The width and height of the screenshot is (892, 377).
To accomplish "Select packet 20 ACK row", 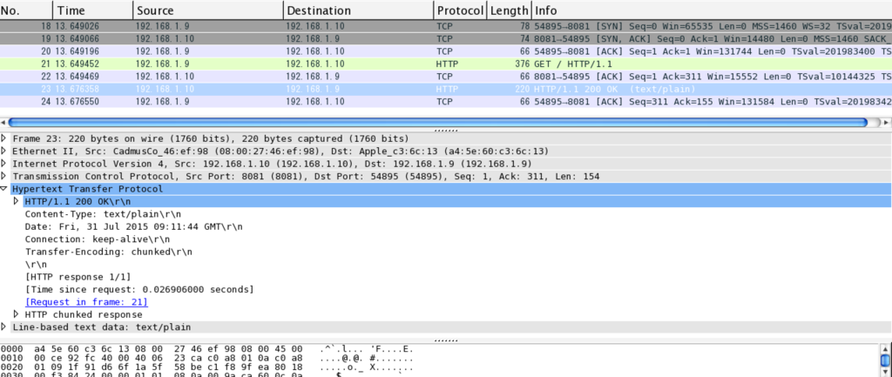I will [x=446, y=51].
